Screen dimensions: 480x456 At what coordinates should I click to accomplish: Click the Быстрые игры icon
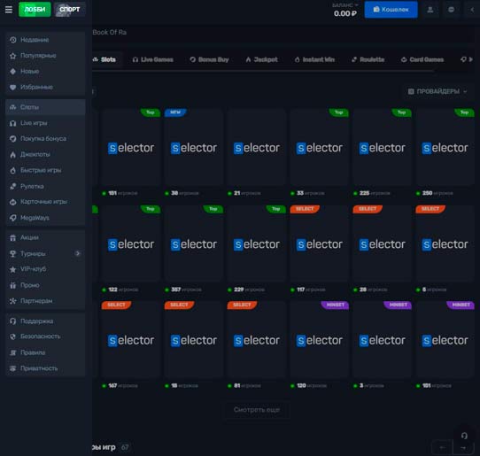(13, 170)
